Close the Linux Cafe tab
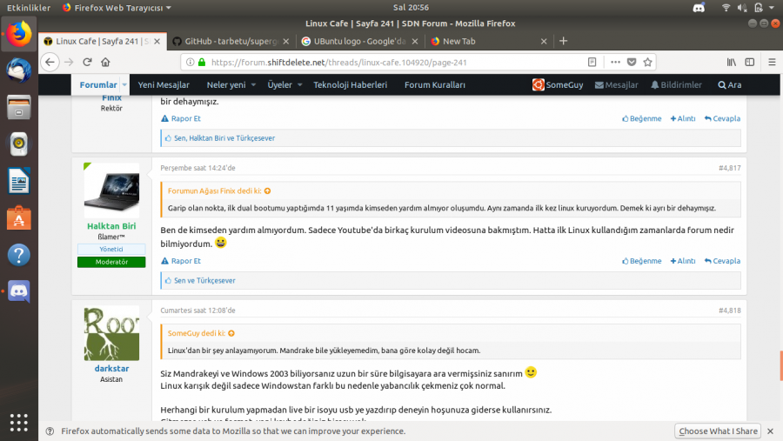The height and width of the screenshot is (441, 783). coord(157,42)
